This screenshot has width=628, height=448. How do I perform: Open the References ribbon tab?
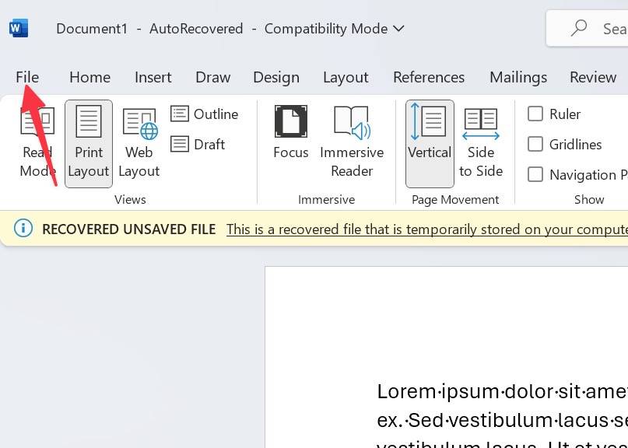429,77
